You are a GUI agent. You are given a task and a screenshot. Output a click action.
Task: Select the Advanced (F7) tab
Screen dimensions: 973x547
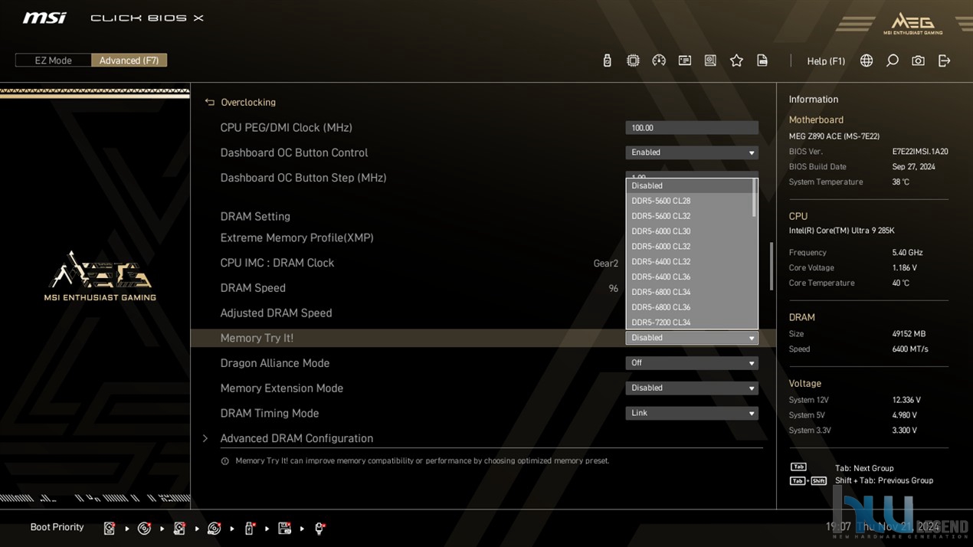[129, 61]
